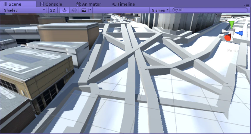This screenshot has height=134, width=251.
Task: Click the gizmo center cube
Action: coord(232,32)
